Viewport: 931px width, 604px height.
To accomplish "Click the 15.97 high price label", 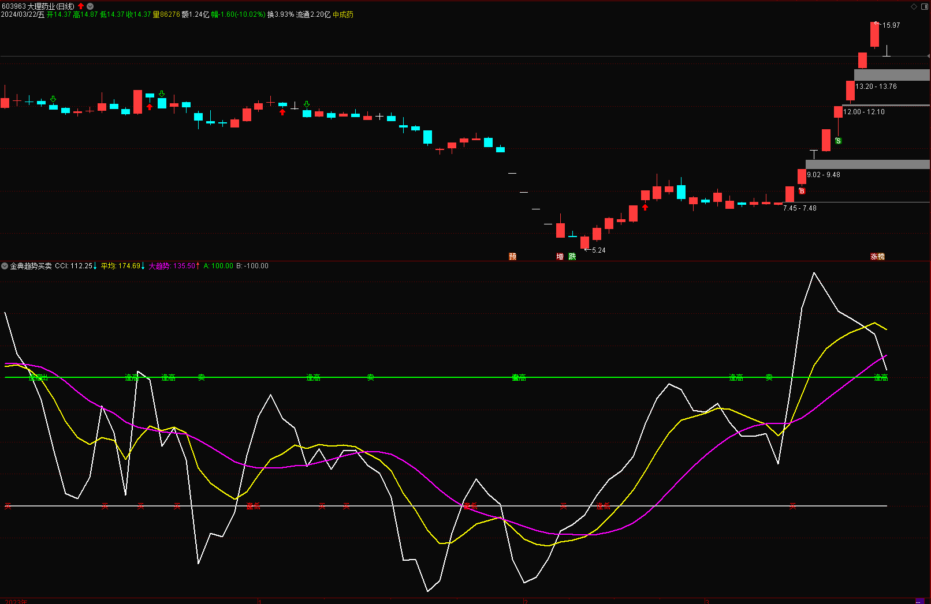I will click(891, 25).
